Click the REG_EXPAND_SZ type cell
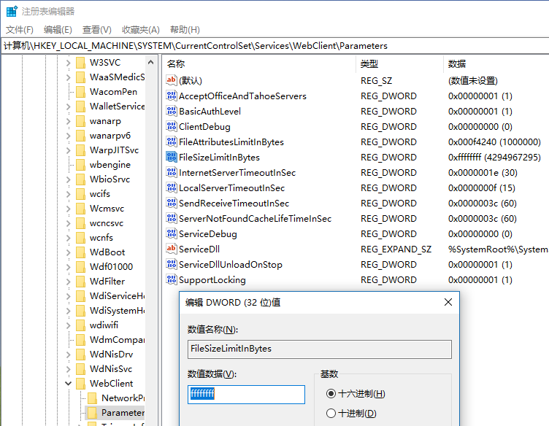This screenshot has width=549, height=426. [x=396, y=249]
